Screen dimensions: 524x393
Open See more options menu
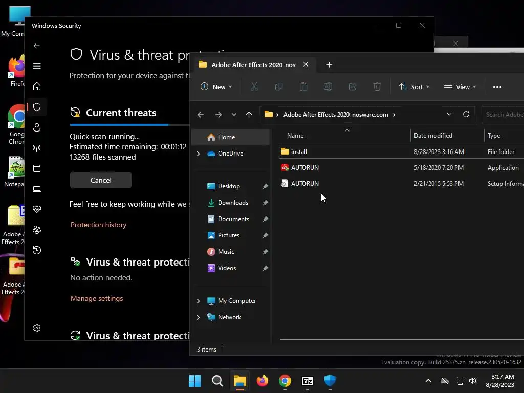pyautogui.click(x=497, y=87)
